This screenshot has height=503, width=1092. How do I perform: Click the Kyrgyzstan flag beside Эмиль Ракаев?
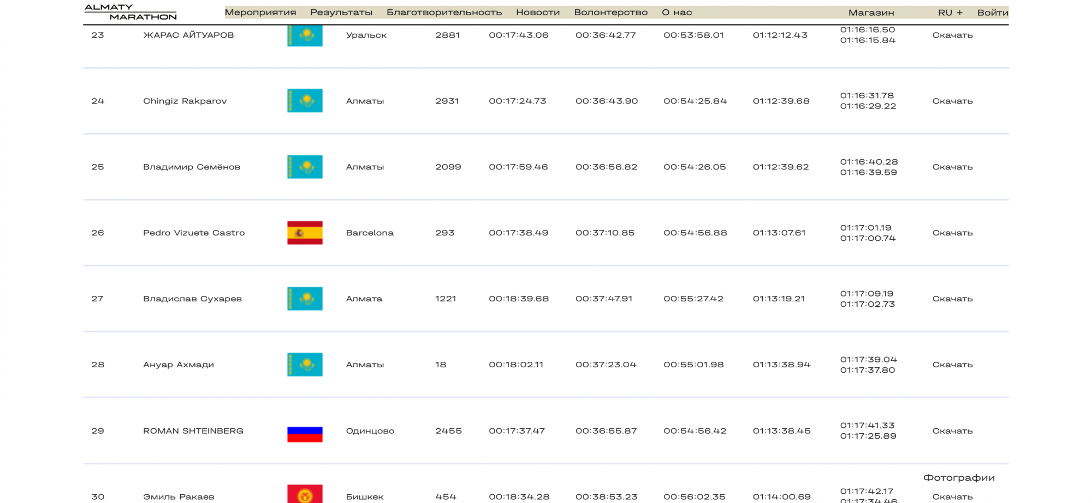(x=305, y=494)
